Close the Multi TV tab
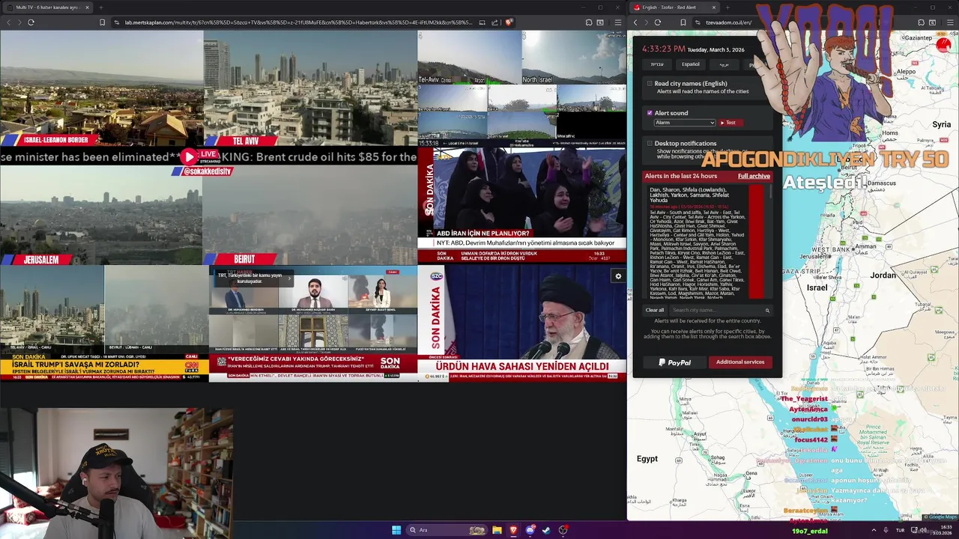The image size is (959, 539). pyautogui.click(x=87, y=7)
